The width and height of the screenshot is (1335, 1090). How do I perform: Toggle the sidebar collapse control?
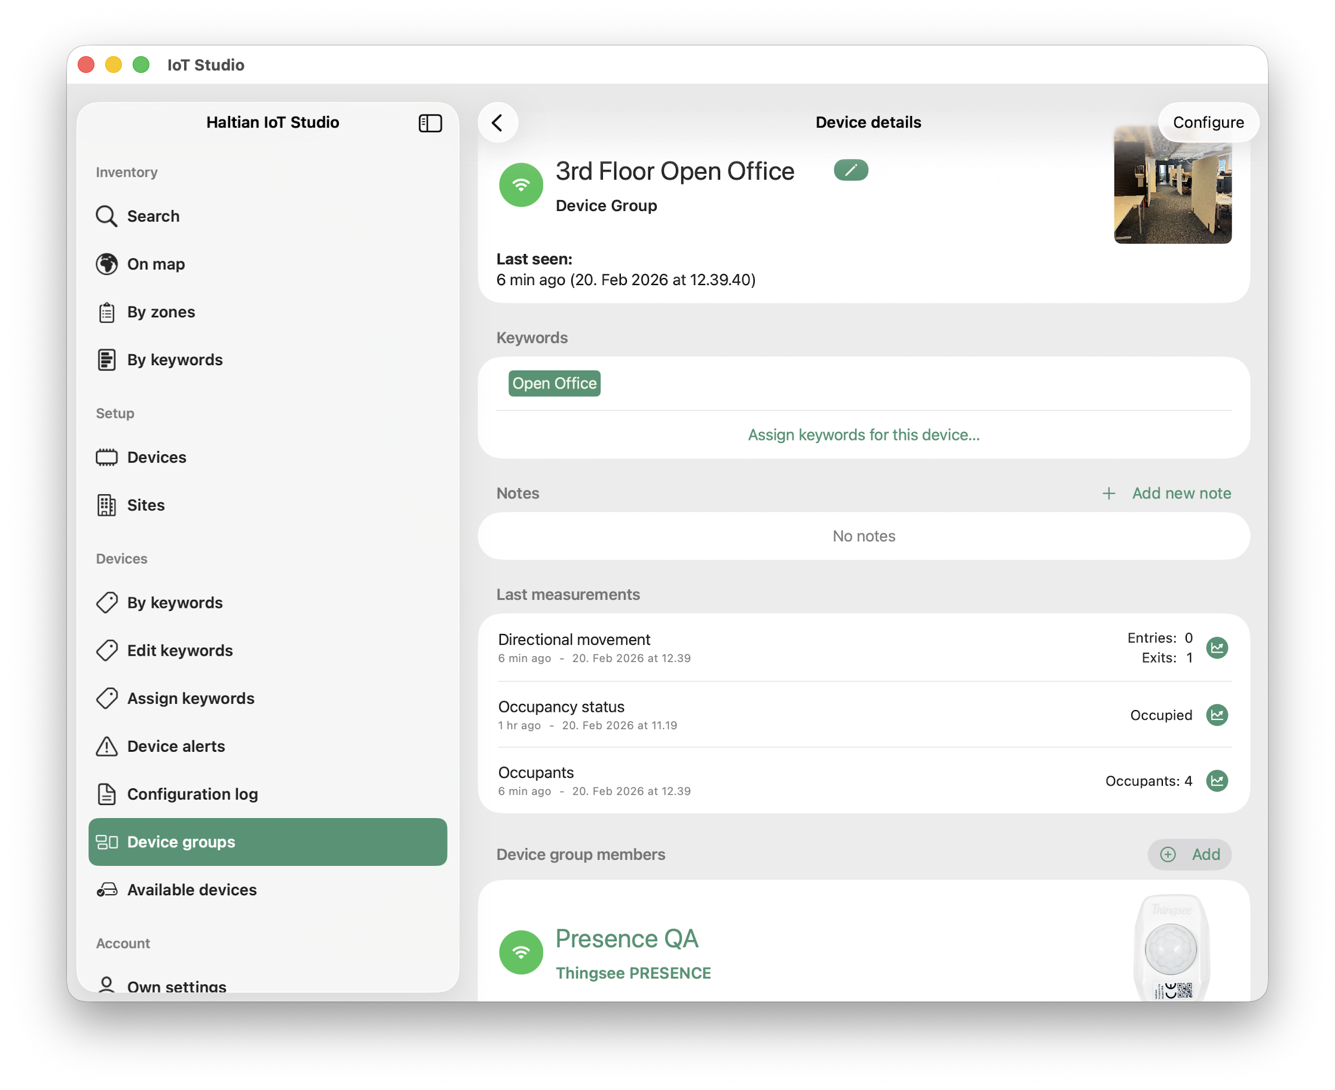coord(430,123)
